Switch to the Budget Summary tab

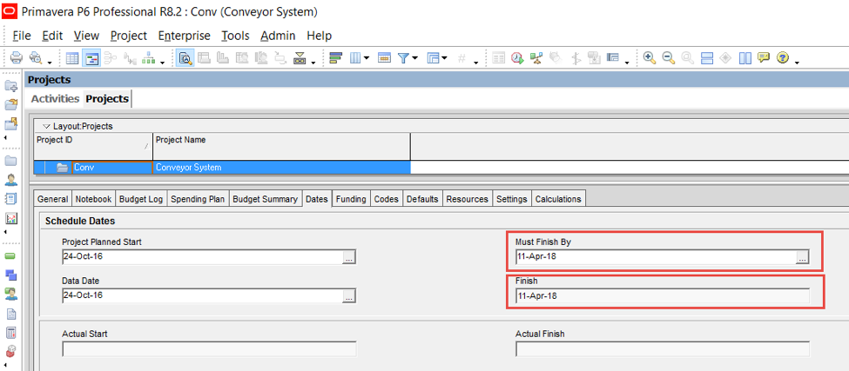(x=265, y=199)
